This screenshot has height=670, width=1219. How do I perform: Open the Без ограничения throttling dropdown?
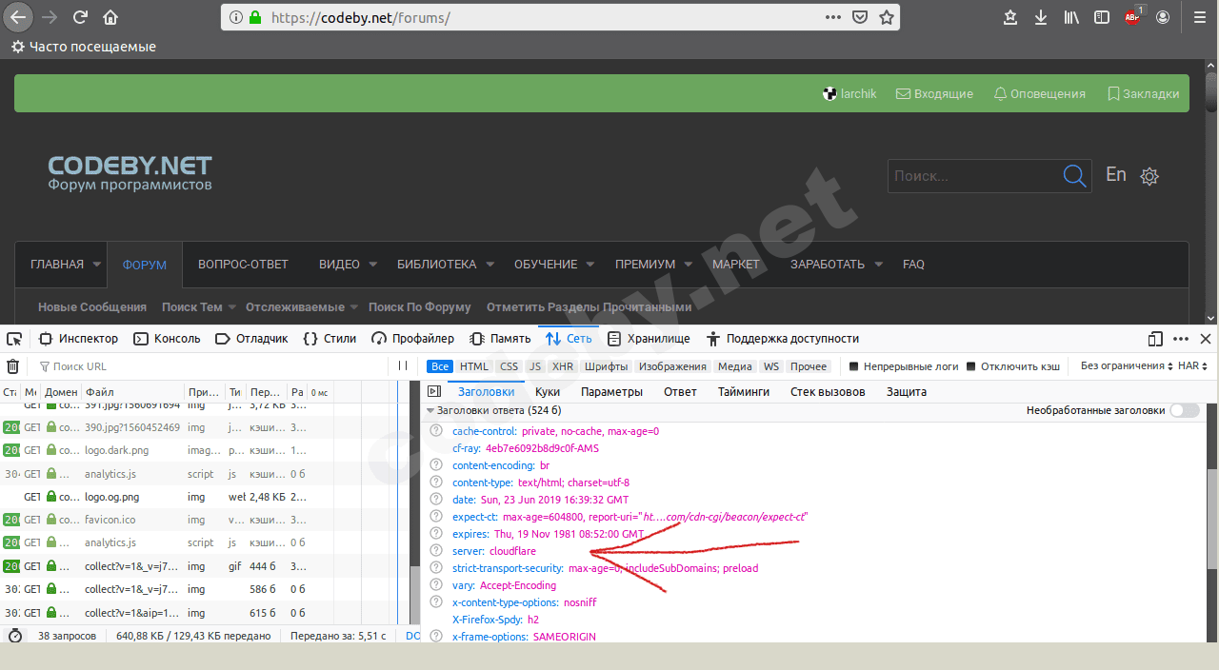coord(1126,366)
